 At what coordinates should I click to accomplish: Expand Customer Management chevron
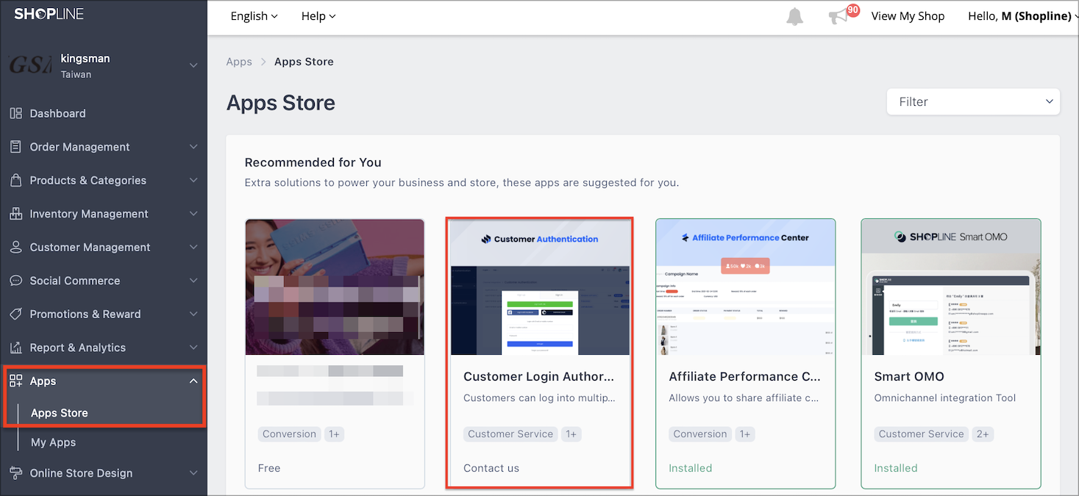coord(193,247)
